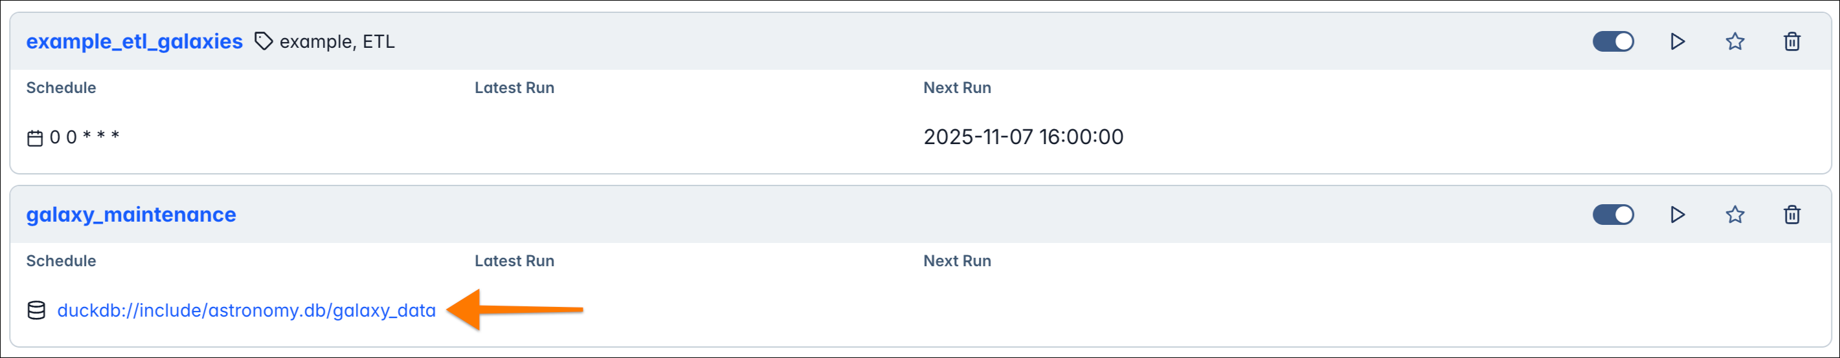The width and height of the screenshot is (1840, 358).
Task: Click the tag icon beside example_etl_galaxies
Action: coord(264,41)
